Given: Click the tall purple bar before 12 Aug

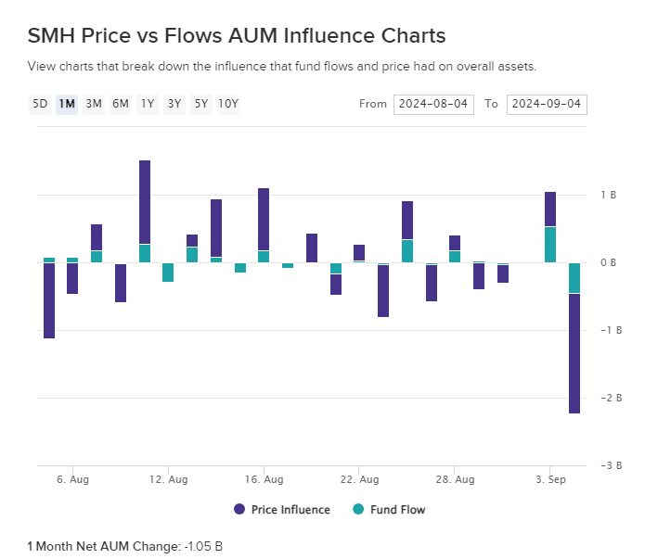Looking at the screenshot, I should point(145,202).
